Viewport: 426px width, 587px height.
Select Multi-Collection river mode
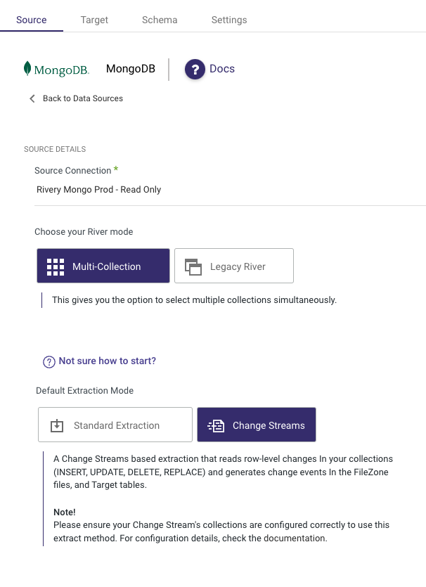click(103, 266)
